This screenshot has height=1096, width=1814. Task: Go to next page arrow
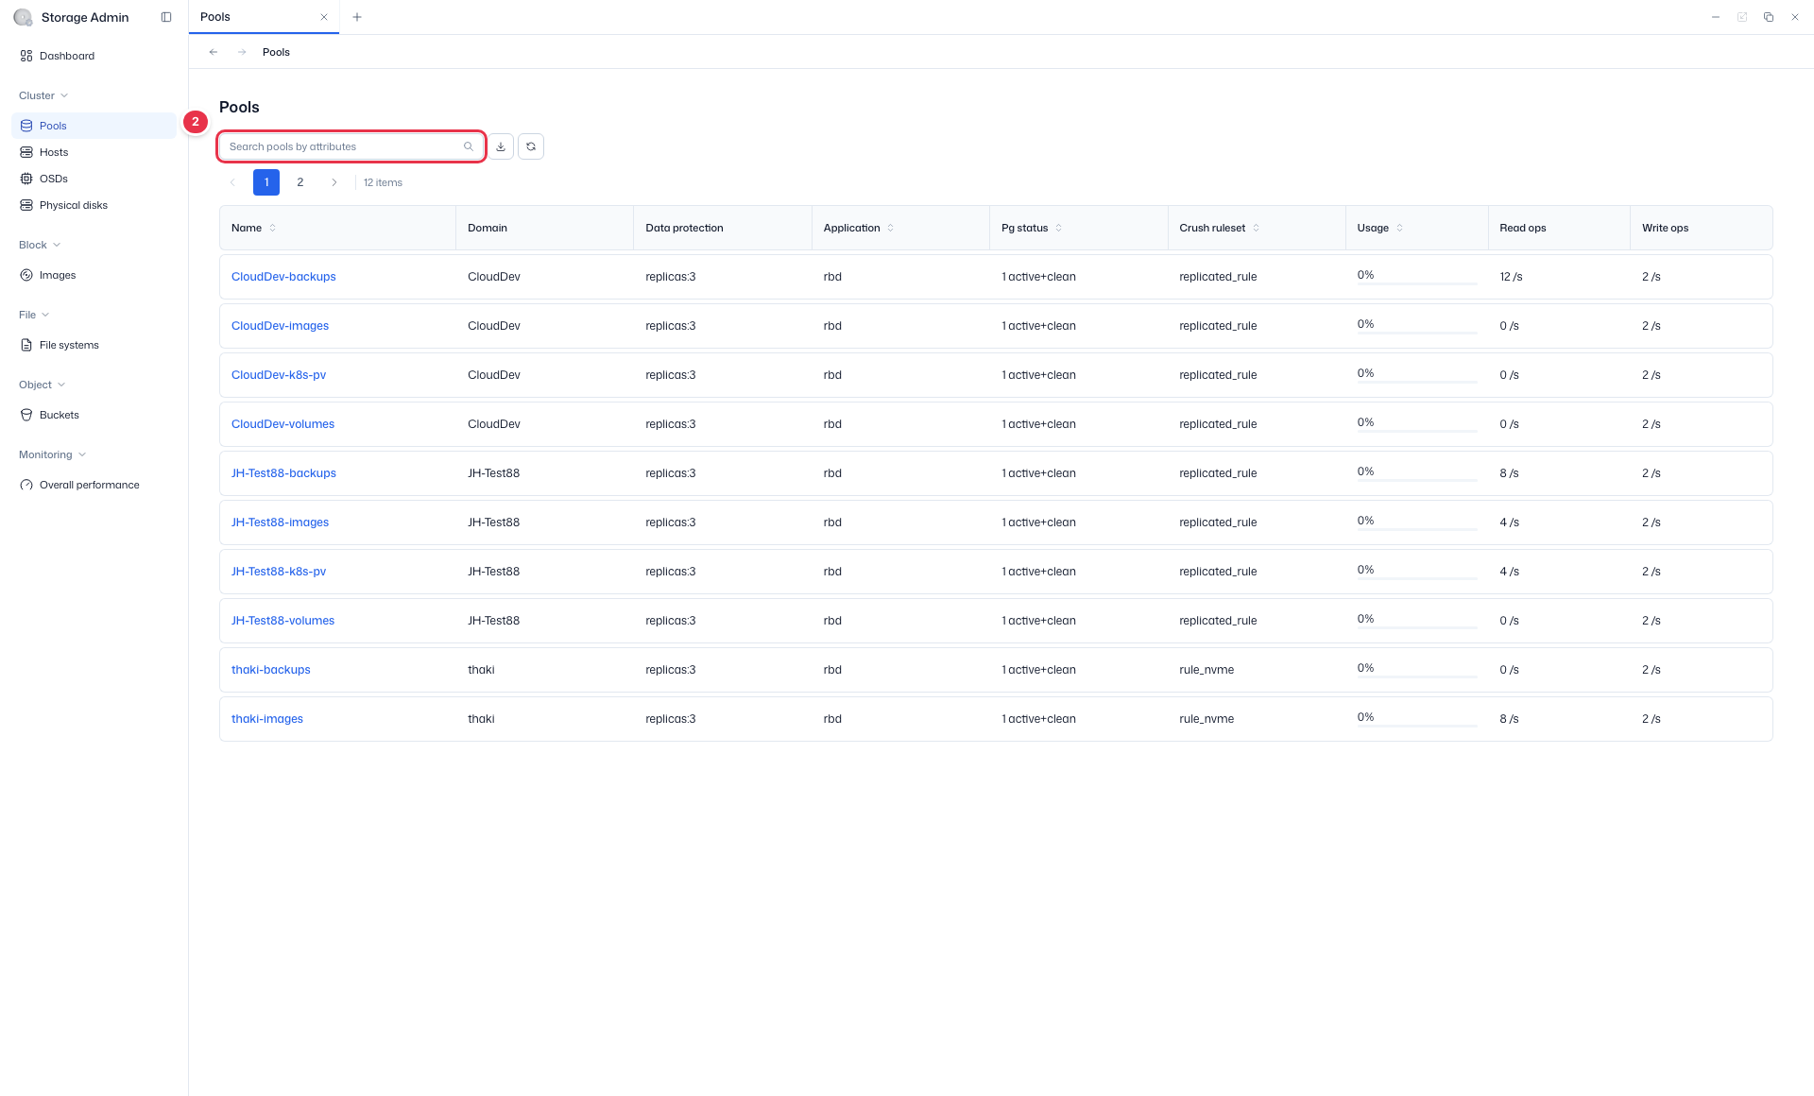pyautogui.click(x=334, y=182)
